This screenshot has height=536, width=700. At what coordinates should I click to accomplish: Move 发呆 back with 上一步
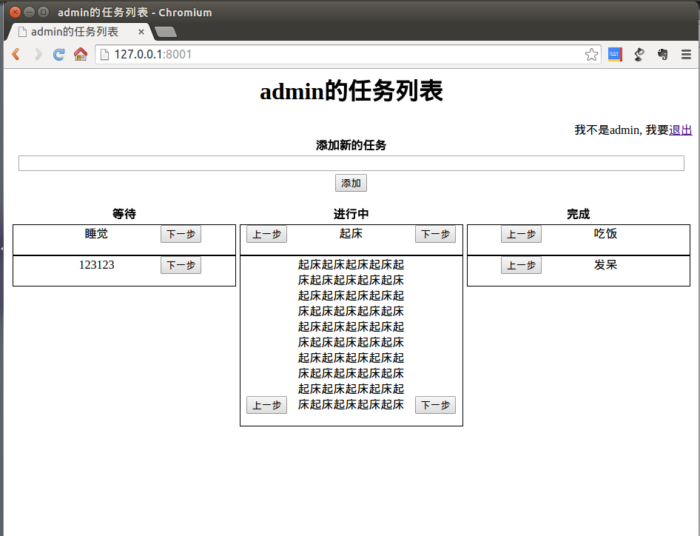[x=521, y=265]
